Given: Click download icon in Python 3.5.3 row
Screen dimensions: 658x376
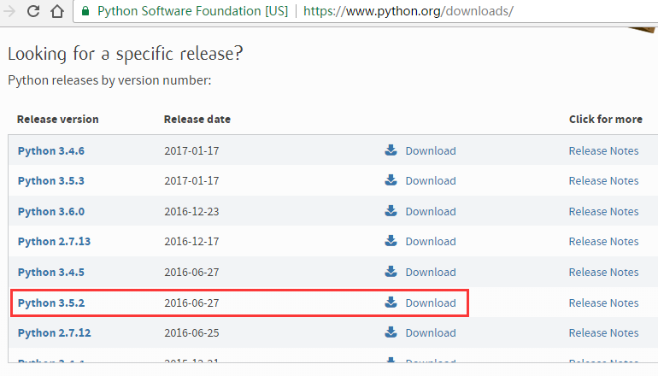Looking at the screenshot, I should pyautogui.click(x=391, y=180).
